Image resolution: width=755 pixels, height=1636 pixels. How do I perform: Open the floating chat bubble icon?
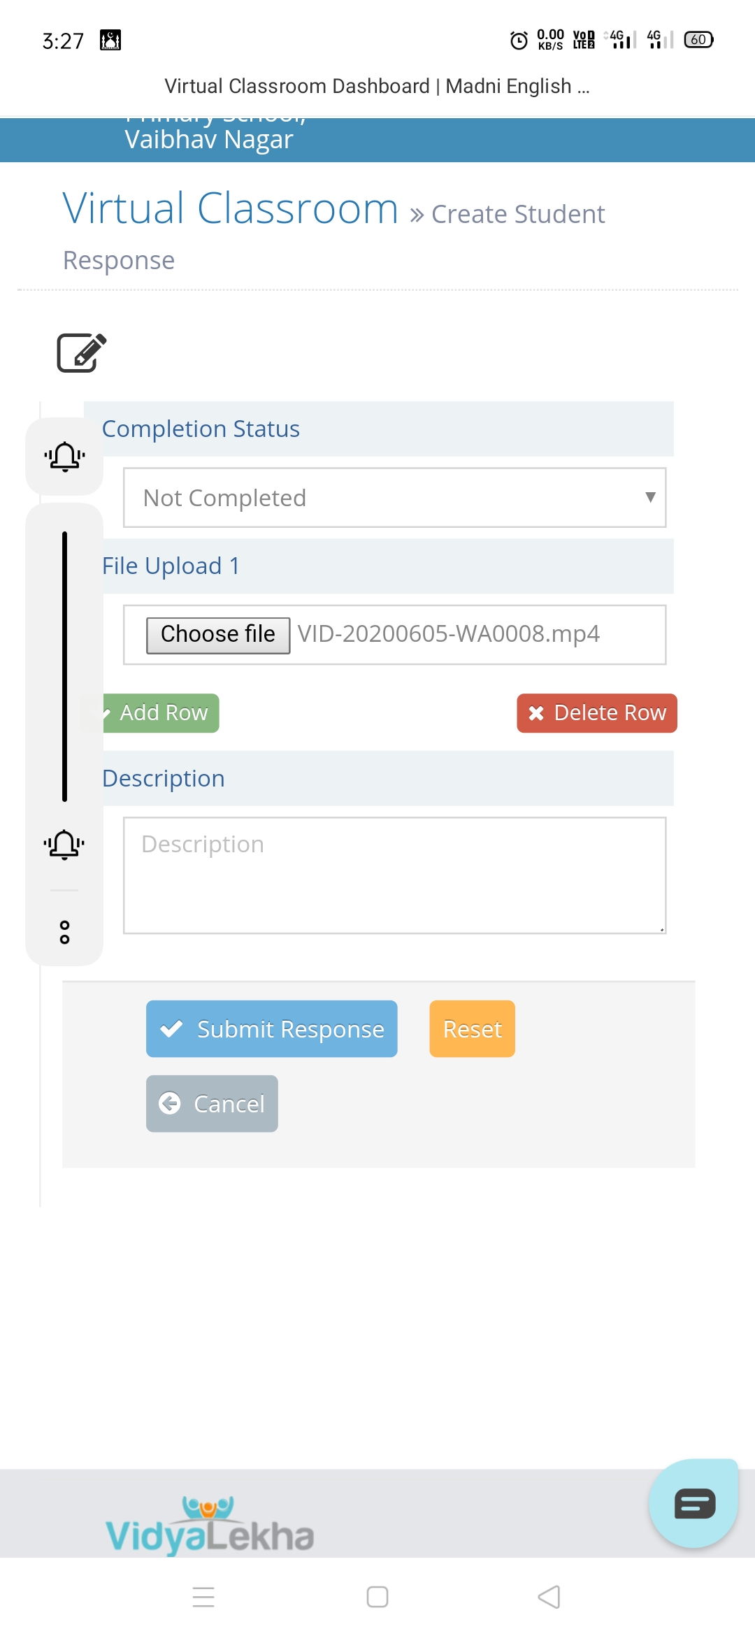point(693,1503)
